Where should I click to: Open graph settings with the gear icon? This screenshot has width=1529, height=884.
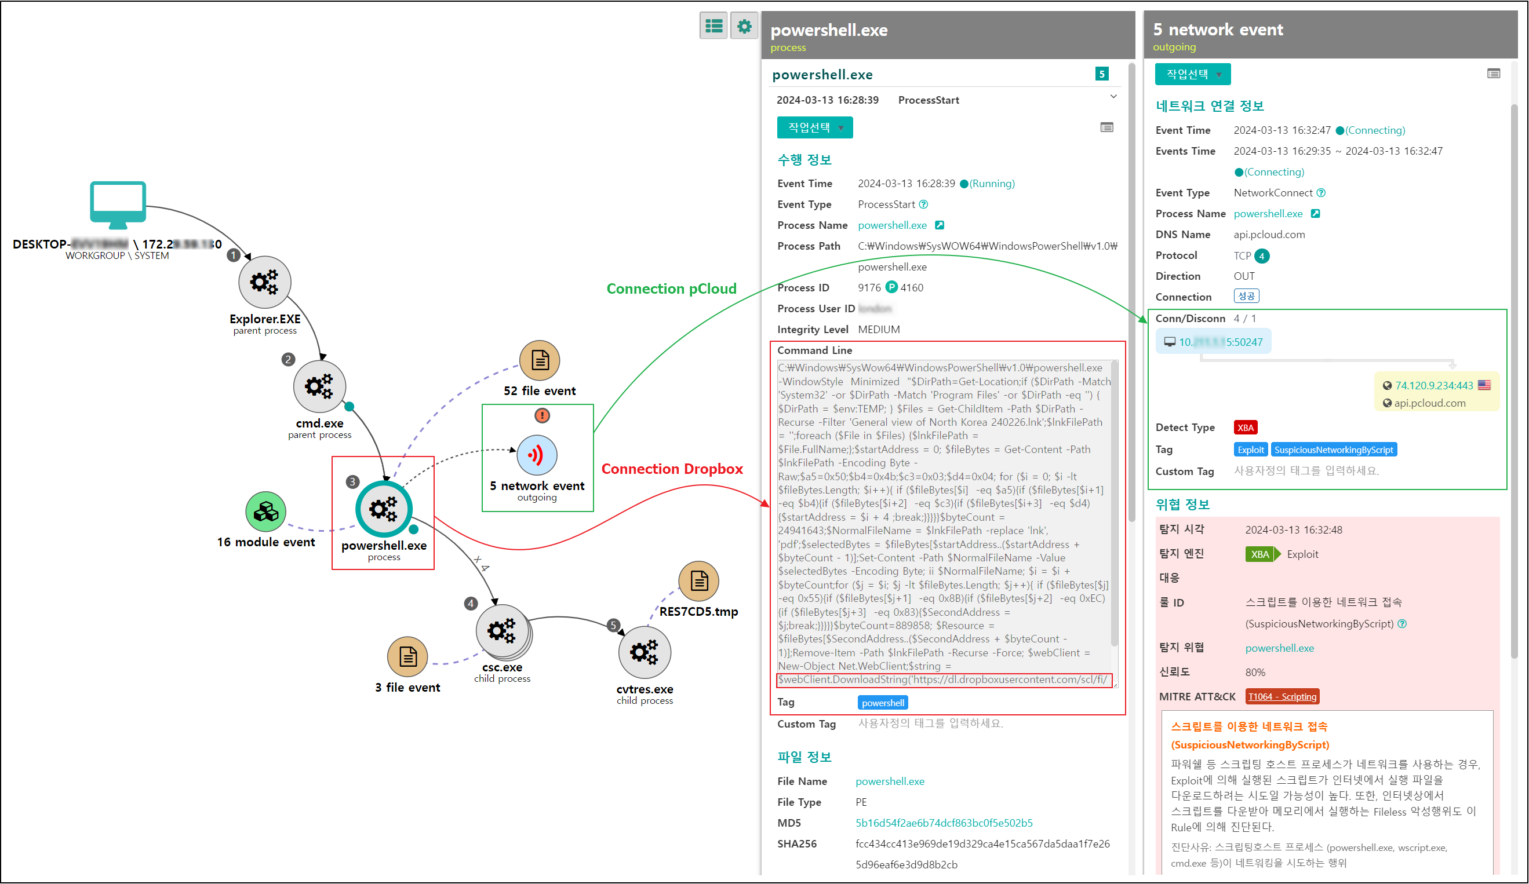coord(744,26)
